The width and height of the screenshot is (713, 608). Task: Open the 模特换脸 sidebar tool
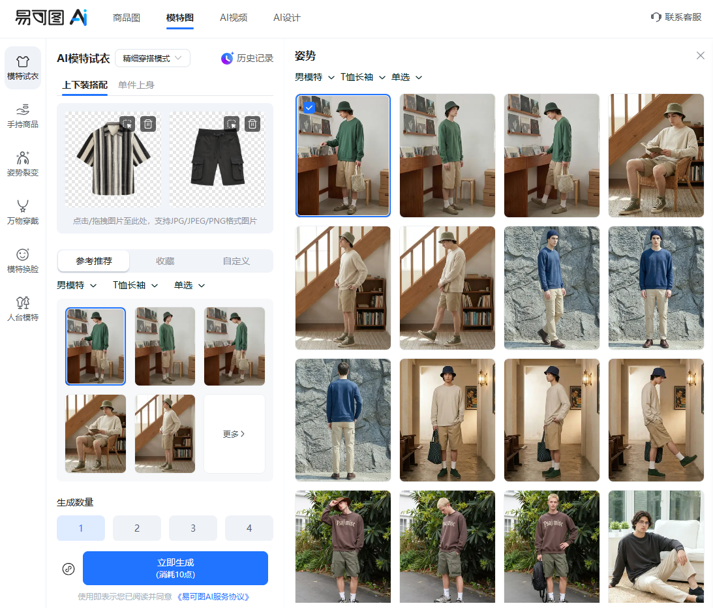[x=23, y=260]
